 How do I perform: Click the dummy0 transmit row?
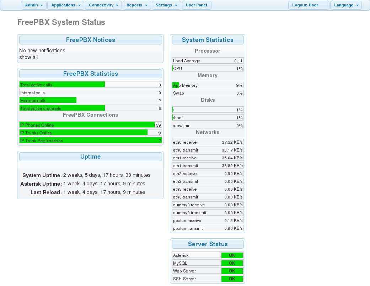[x=208, y=213]
